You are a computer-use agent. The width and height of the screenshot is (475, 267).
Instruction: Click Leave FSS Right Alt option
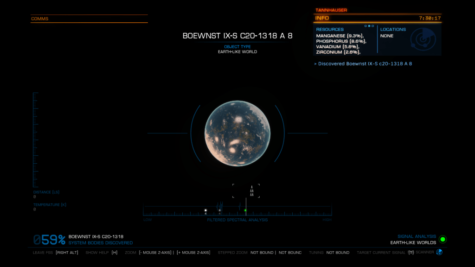(55, 253)
